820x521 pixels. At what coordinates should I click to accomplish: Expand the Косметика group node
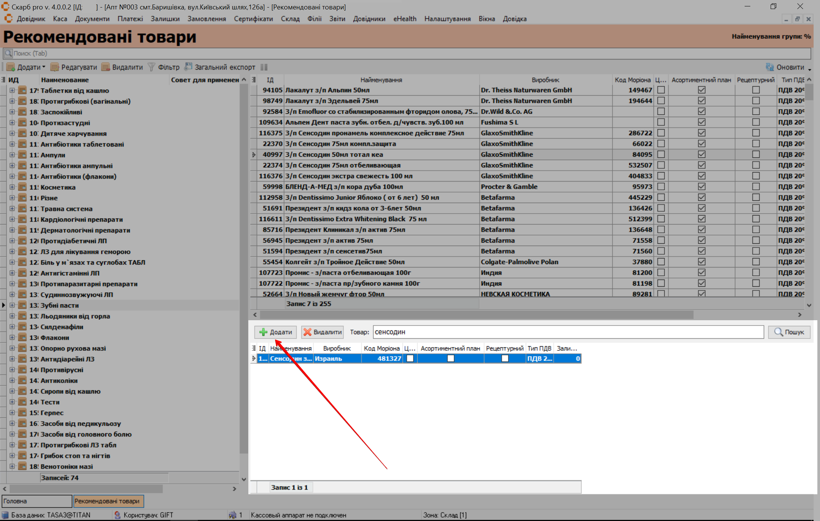coord(12,187)
